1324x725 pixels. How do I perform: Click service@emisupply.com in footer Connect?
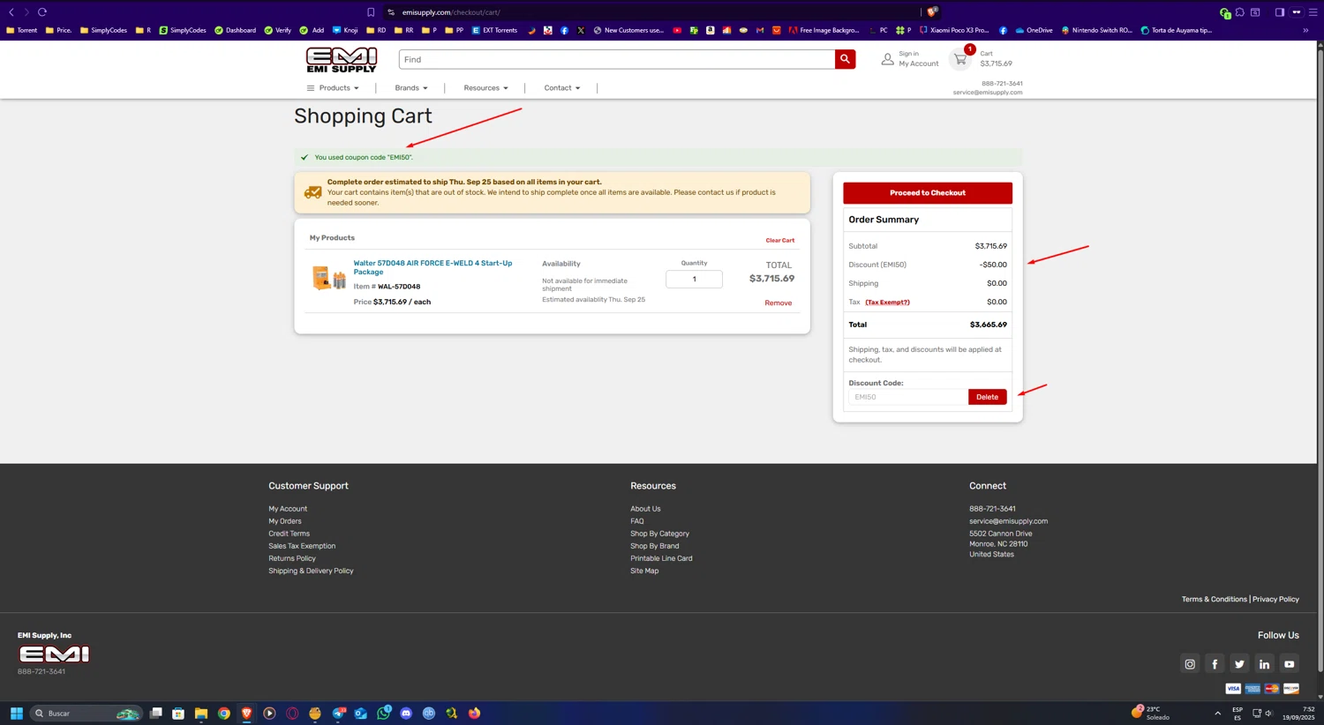pos(1008,521)
